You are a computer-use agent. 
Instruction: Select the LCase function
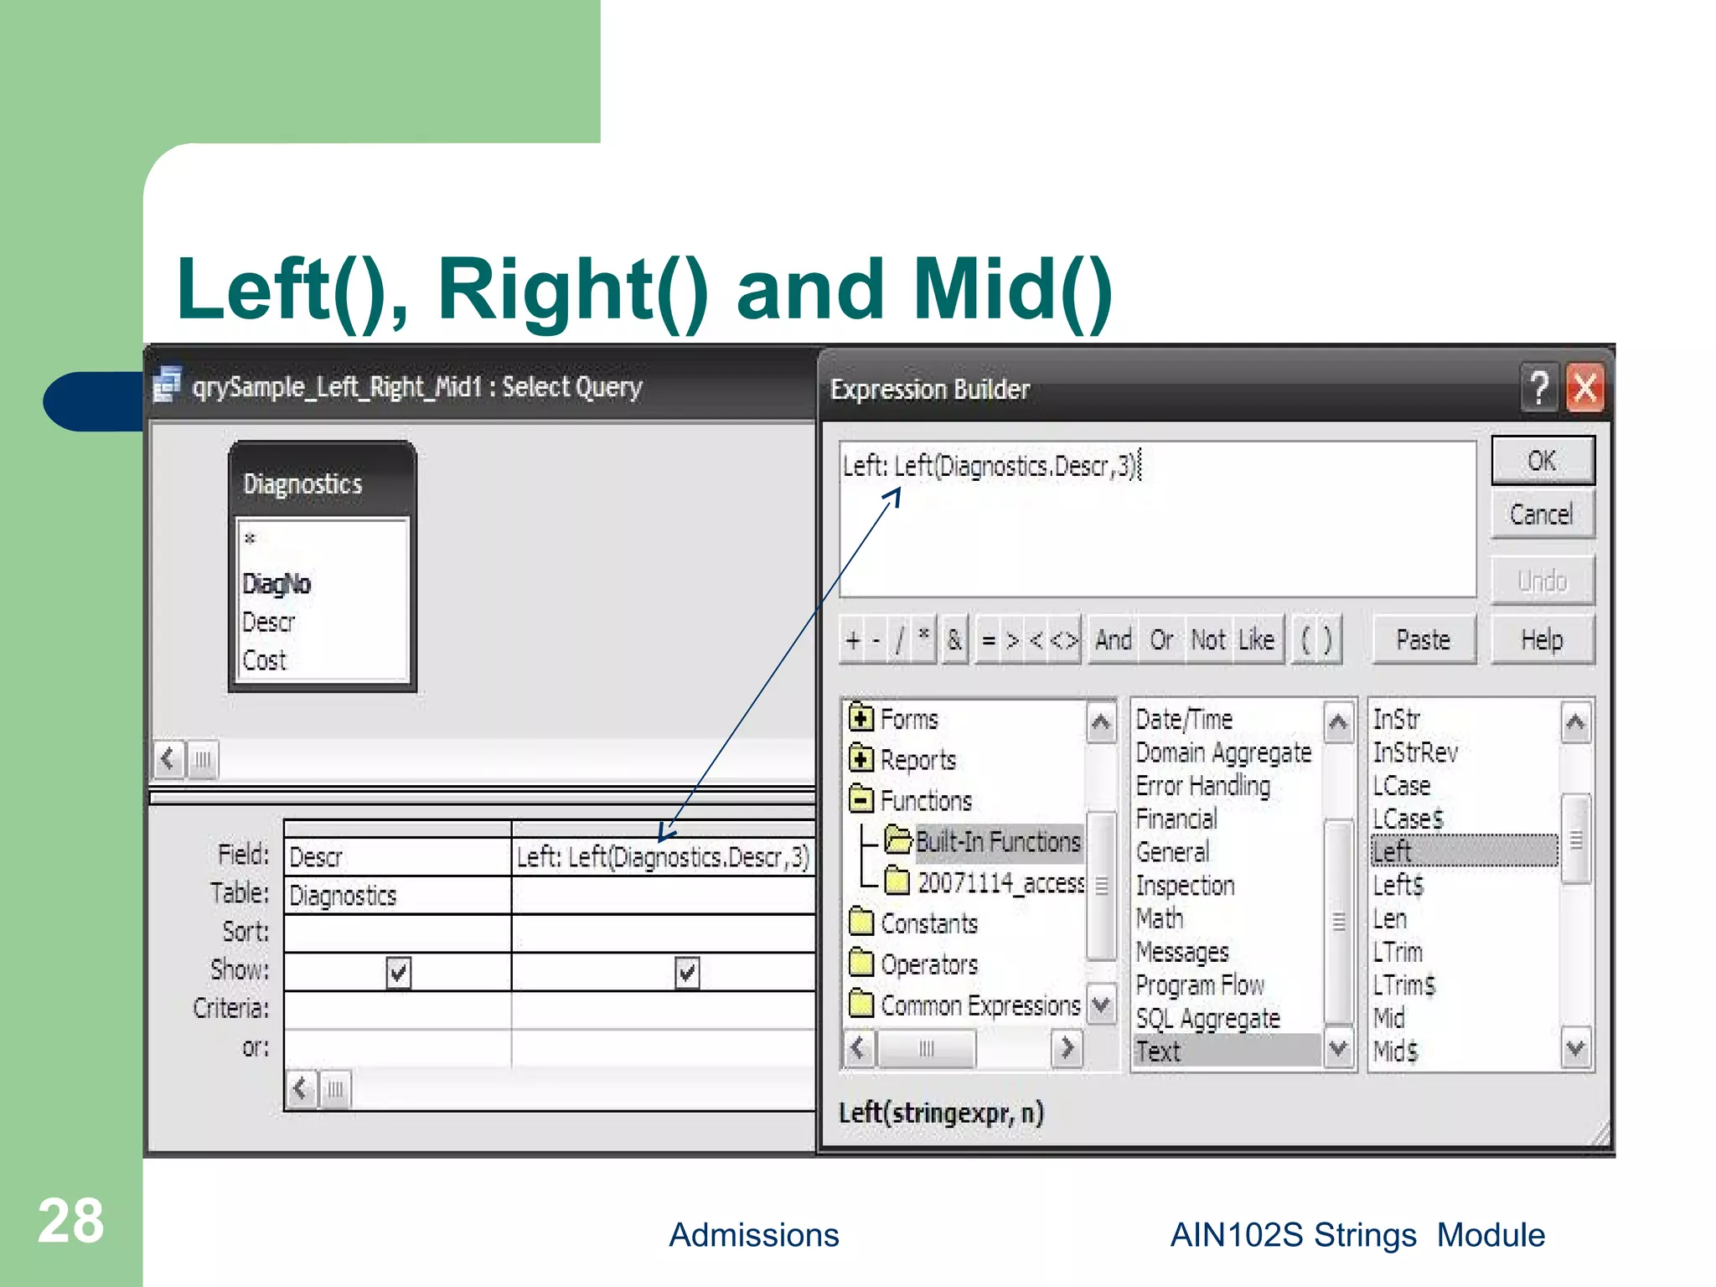pos(1401,786)
